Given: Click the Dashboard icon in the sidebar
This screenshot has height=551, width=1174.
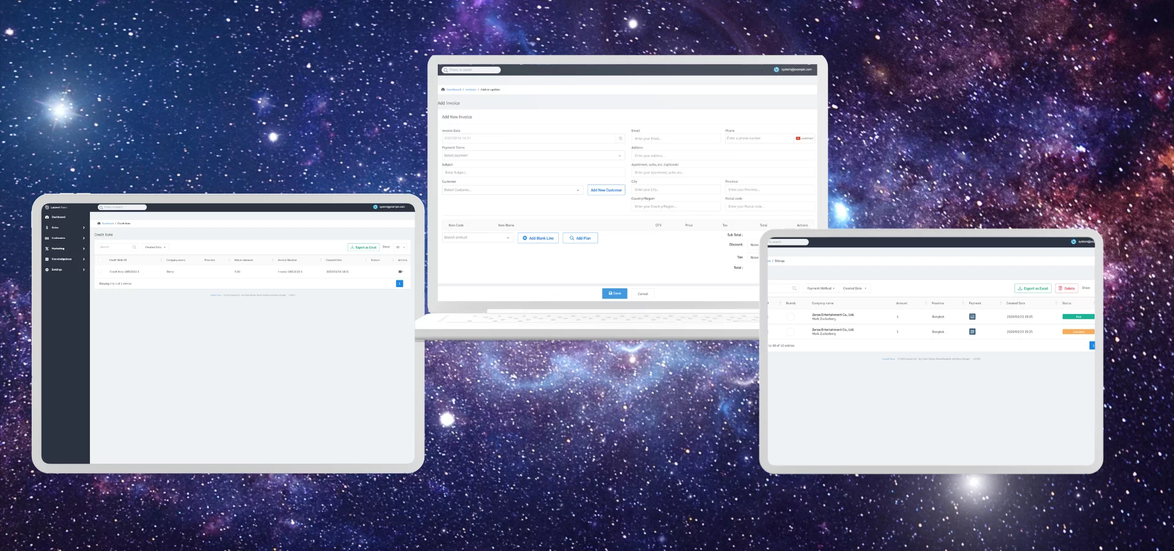Looking at the screenshot, I should (47, 217).
